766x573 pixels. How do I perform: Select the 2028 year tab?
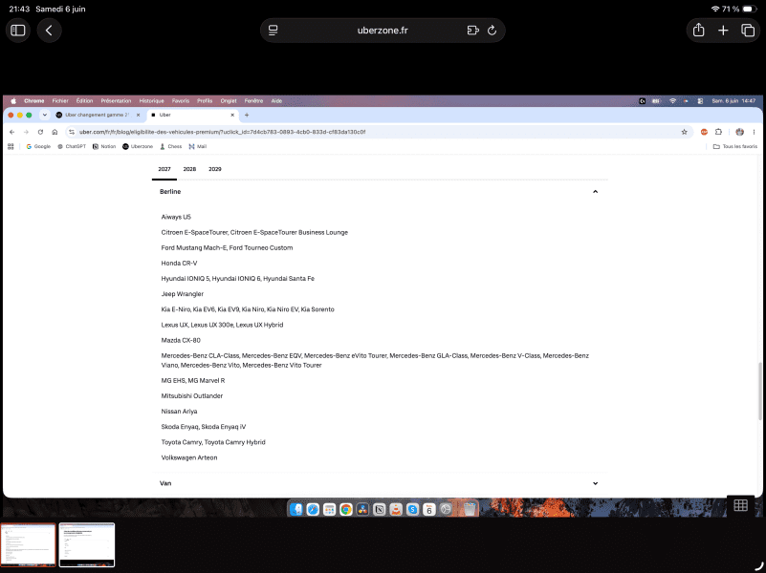189,169
